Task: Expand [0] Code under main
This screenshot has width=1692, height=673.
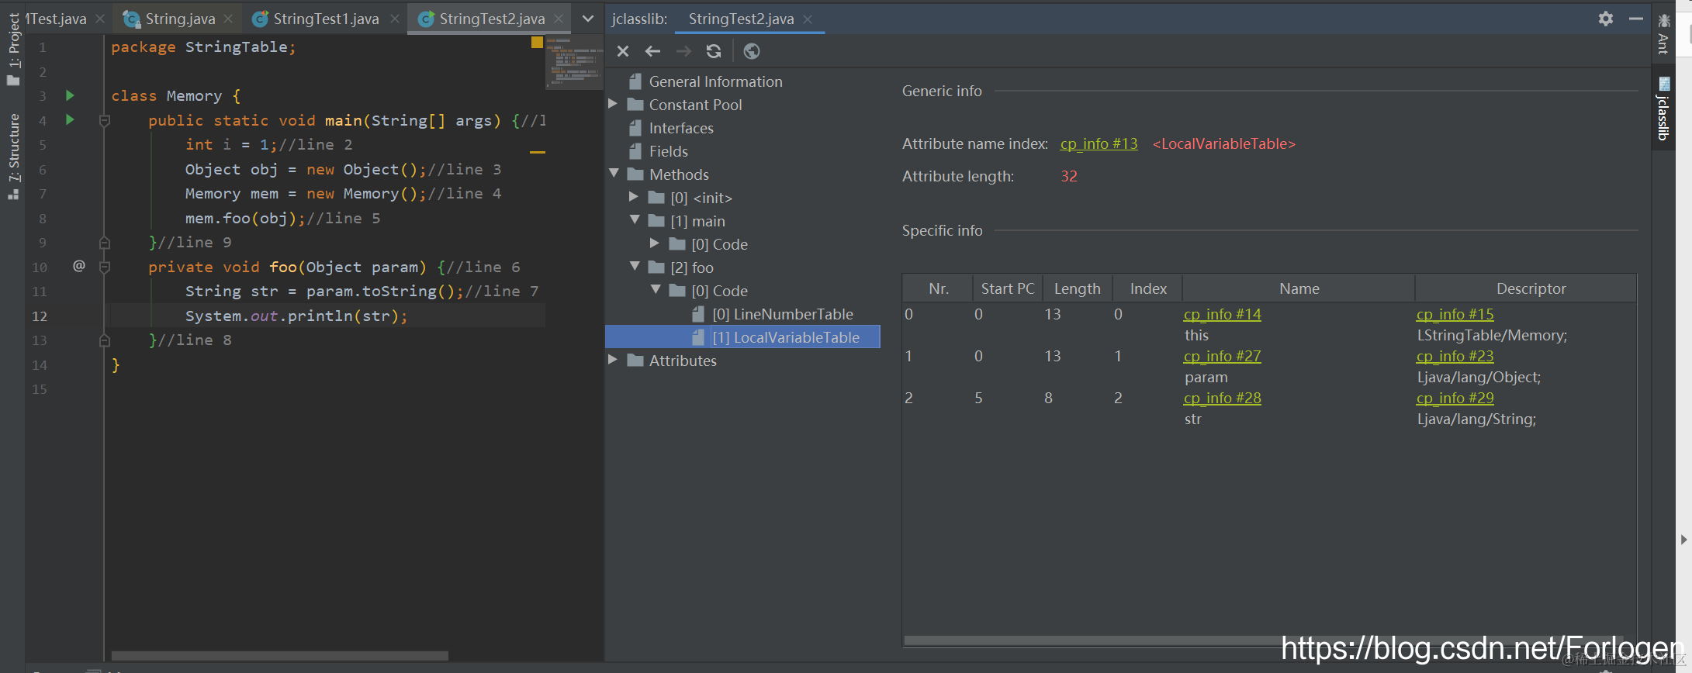Action: coord(655,243)
